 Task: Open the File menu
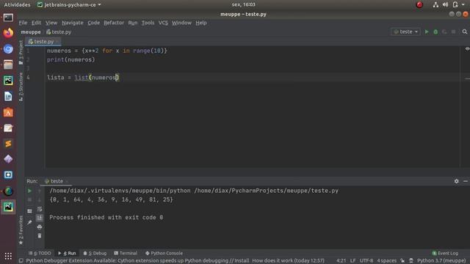tap(23, 23)
